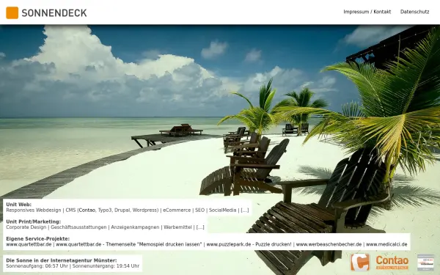Open the Impressum / Kontakt page
Image resolution: width=440 pixels, height=275 pixels.
point(367,12)
